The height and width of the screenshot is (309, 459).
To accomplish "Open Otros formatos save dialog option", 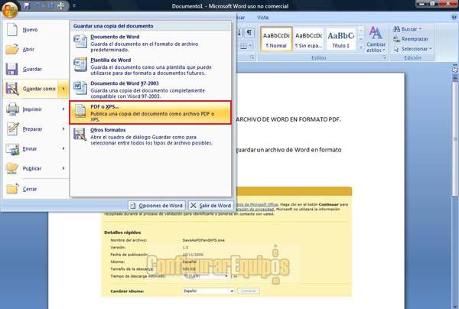I will pos(151,136).
